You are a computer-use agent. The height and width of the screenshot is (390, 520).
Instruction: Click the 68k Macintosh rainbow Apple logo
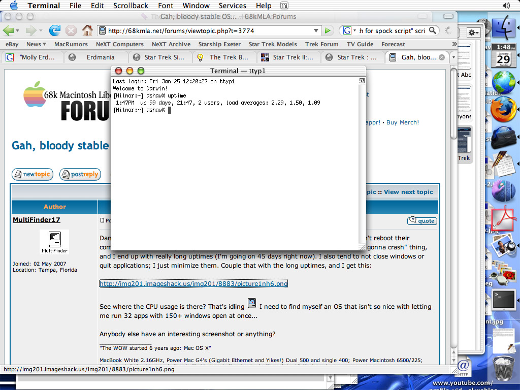(x=35, y=94)
